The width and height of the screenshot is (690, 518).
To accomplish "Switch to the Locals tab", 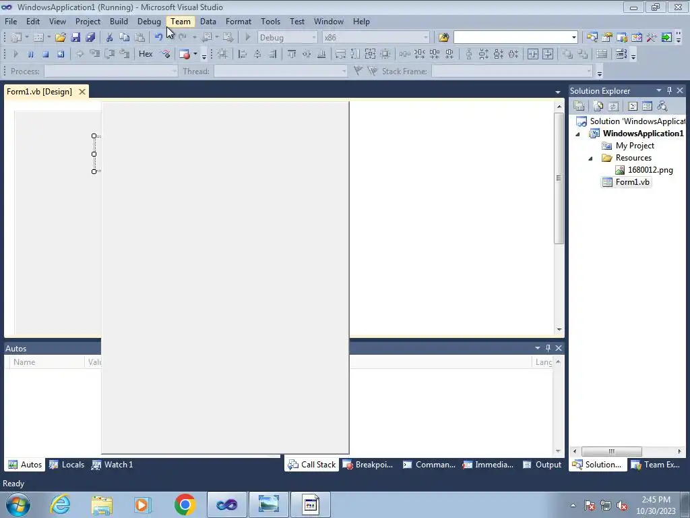I will [67, 465].
